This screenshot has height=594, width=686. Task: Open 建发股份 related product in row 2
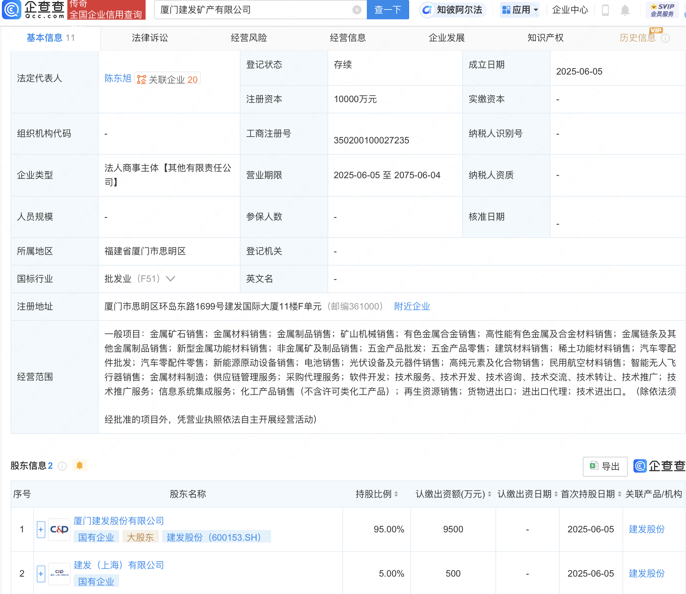coord(647,574)
